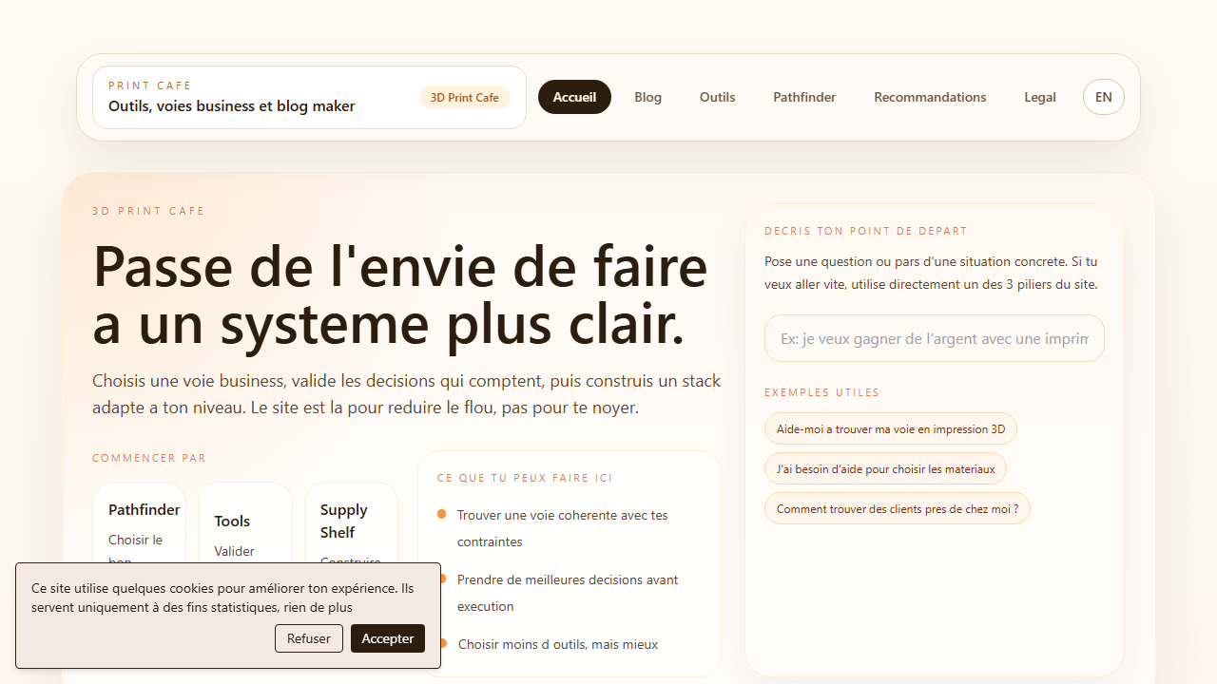Click the Print Cafe brand title
The height and width of the screenshot is (684, 1217).
(x=231, y=105)
